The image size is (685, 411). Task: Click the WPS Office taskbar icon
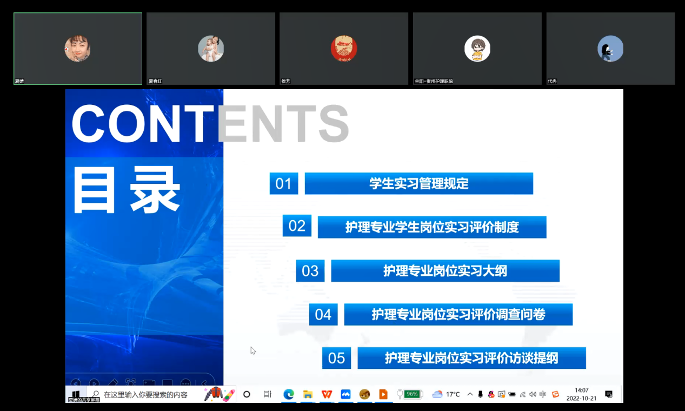327,394
